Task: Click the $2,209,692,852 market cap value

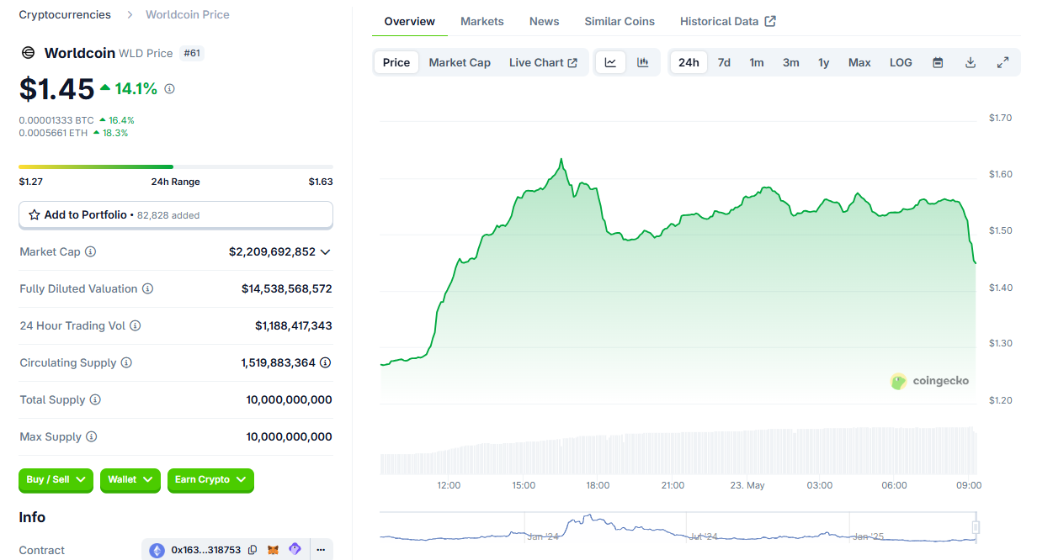Action: coord(272,252)
